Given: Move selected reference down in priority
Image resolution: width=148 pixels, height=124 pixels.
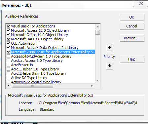Looking at the screenshot, I should point(110,66).
